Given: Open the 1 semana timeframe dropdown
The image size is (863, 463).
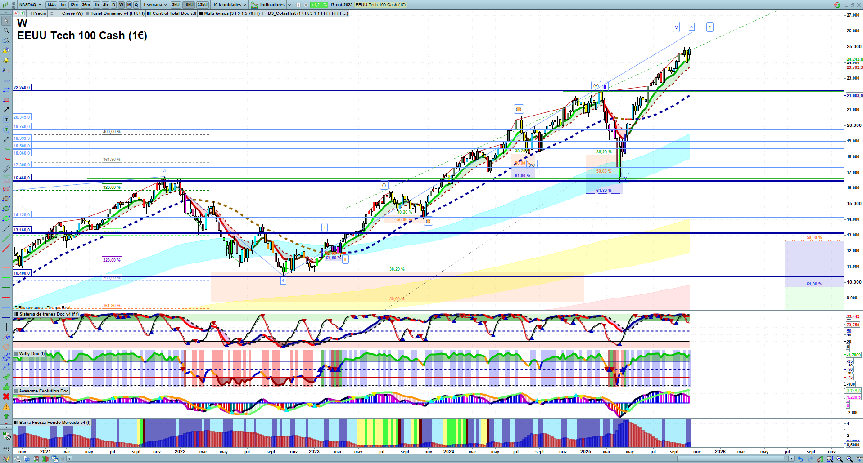Looking at the screenshot, I should click(155, 5).
